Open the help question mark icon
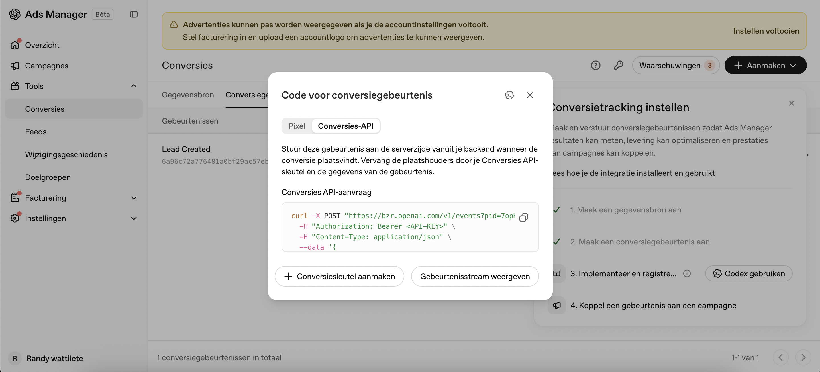Screen dimensions: 820x372 point(595,65)
